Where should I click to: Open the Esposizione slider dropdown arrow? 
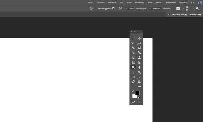[126, 9]
